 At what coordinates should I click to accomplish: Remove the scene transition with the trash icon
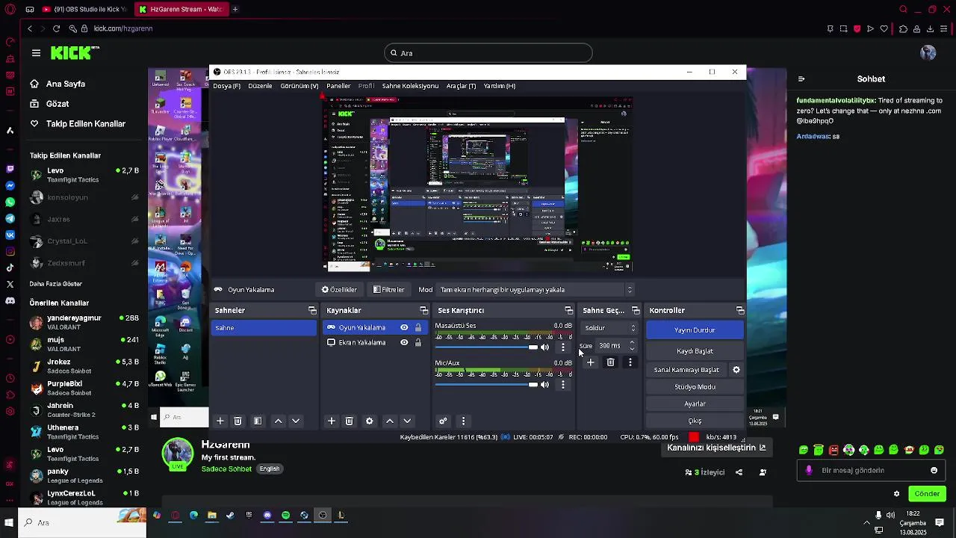(610, 362)
